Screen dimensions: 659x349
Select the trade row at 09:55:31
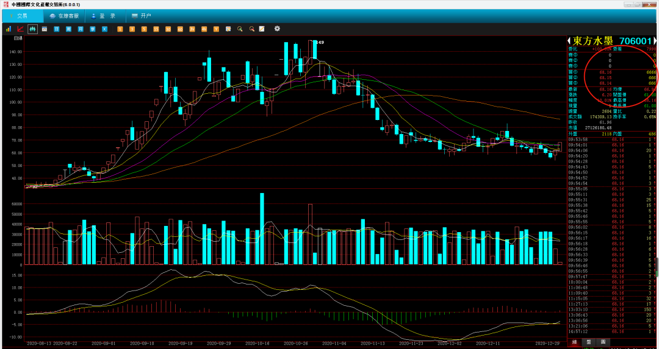point(612,200)
